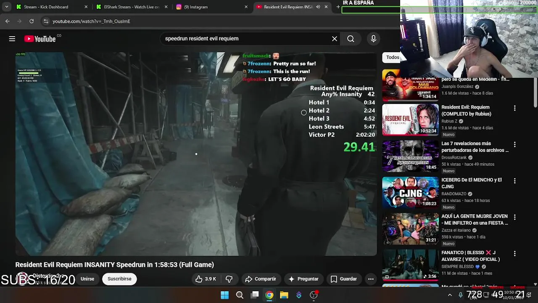Screen dimensions: 538x303
Task: Click the title 'AQUÍ LA GENTE MU3RE JOVEN'
Action: pos(475,220)
